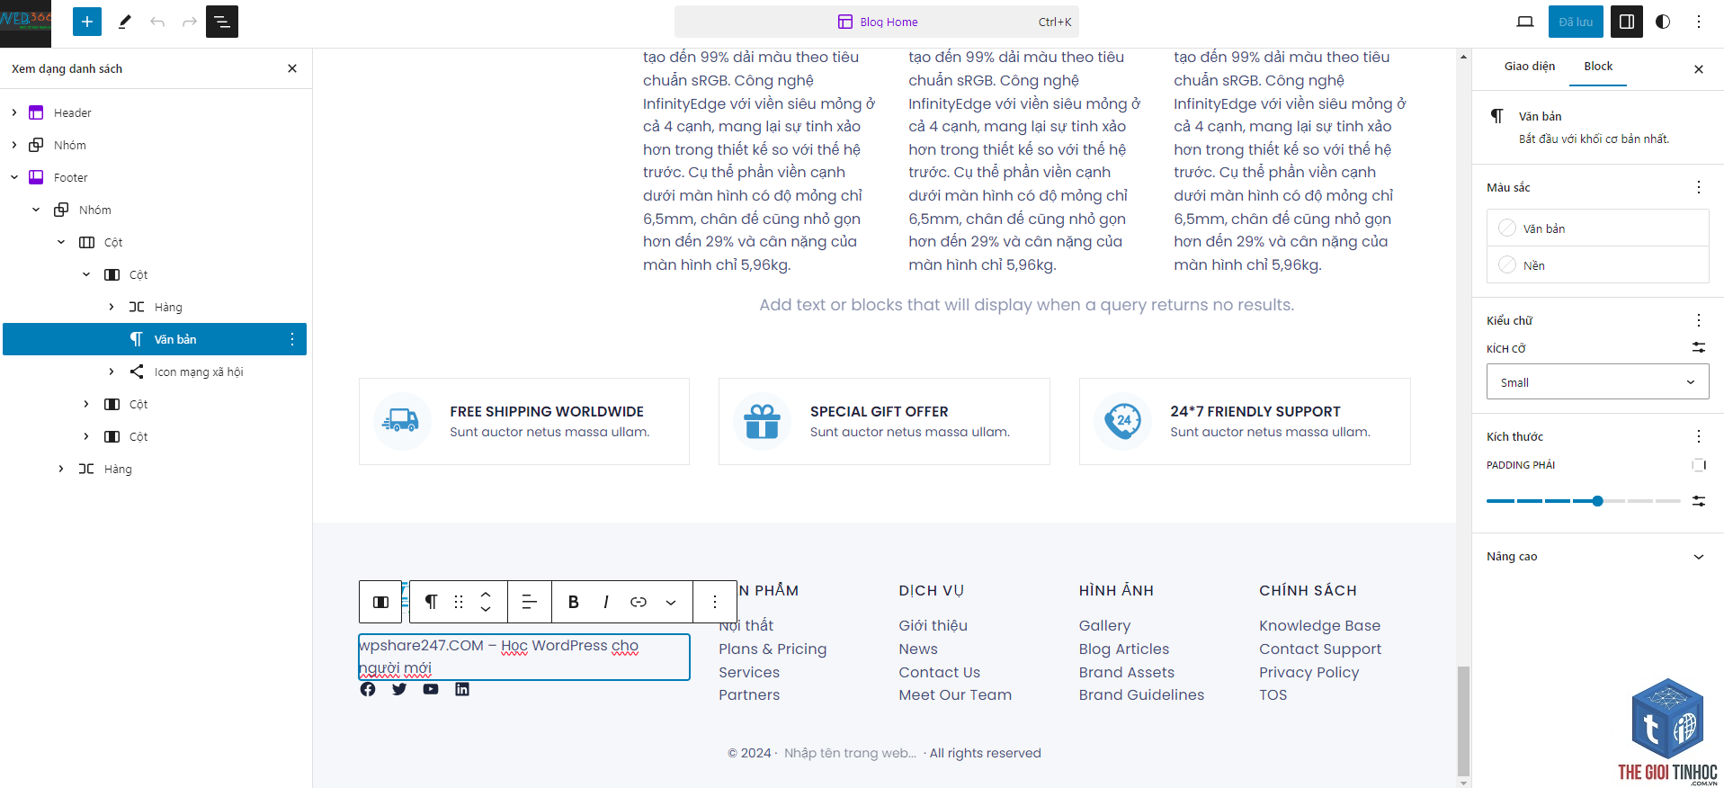This screenshot has height=788, width=1724.
Task: Select the Header template part icon
Action: click(x=36, y=112)
